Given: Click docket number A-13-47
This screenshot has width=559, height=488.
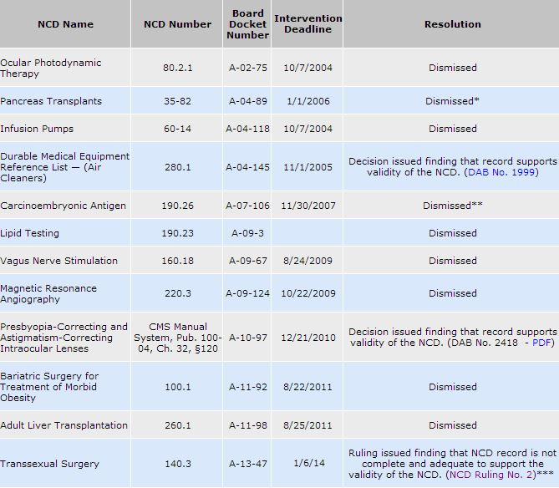Looking at the screenshot, I should [248, 464].
